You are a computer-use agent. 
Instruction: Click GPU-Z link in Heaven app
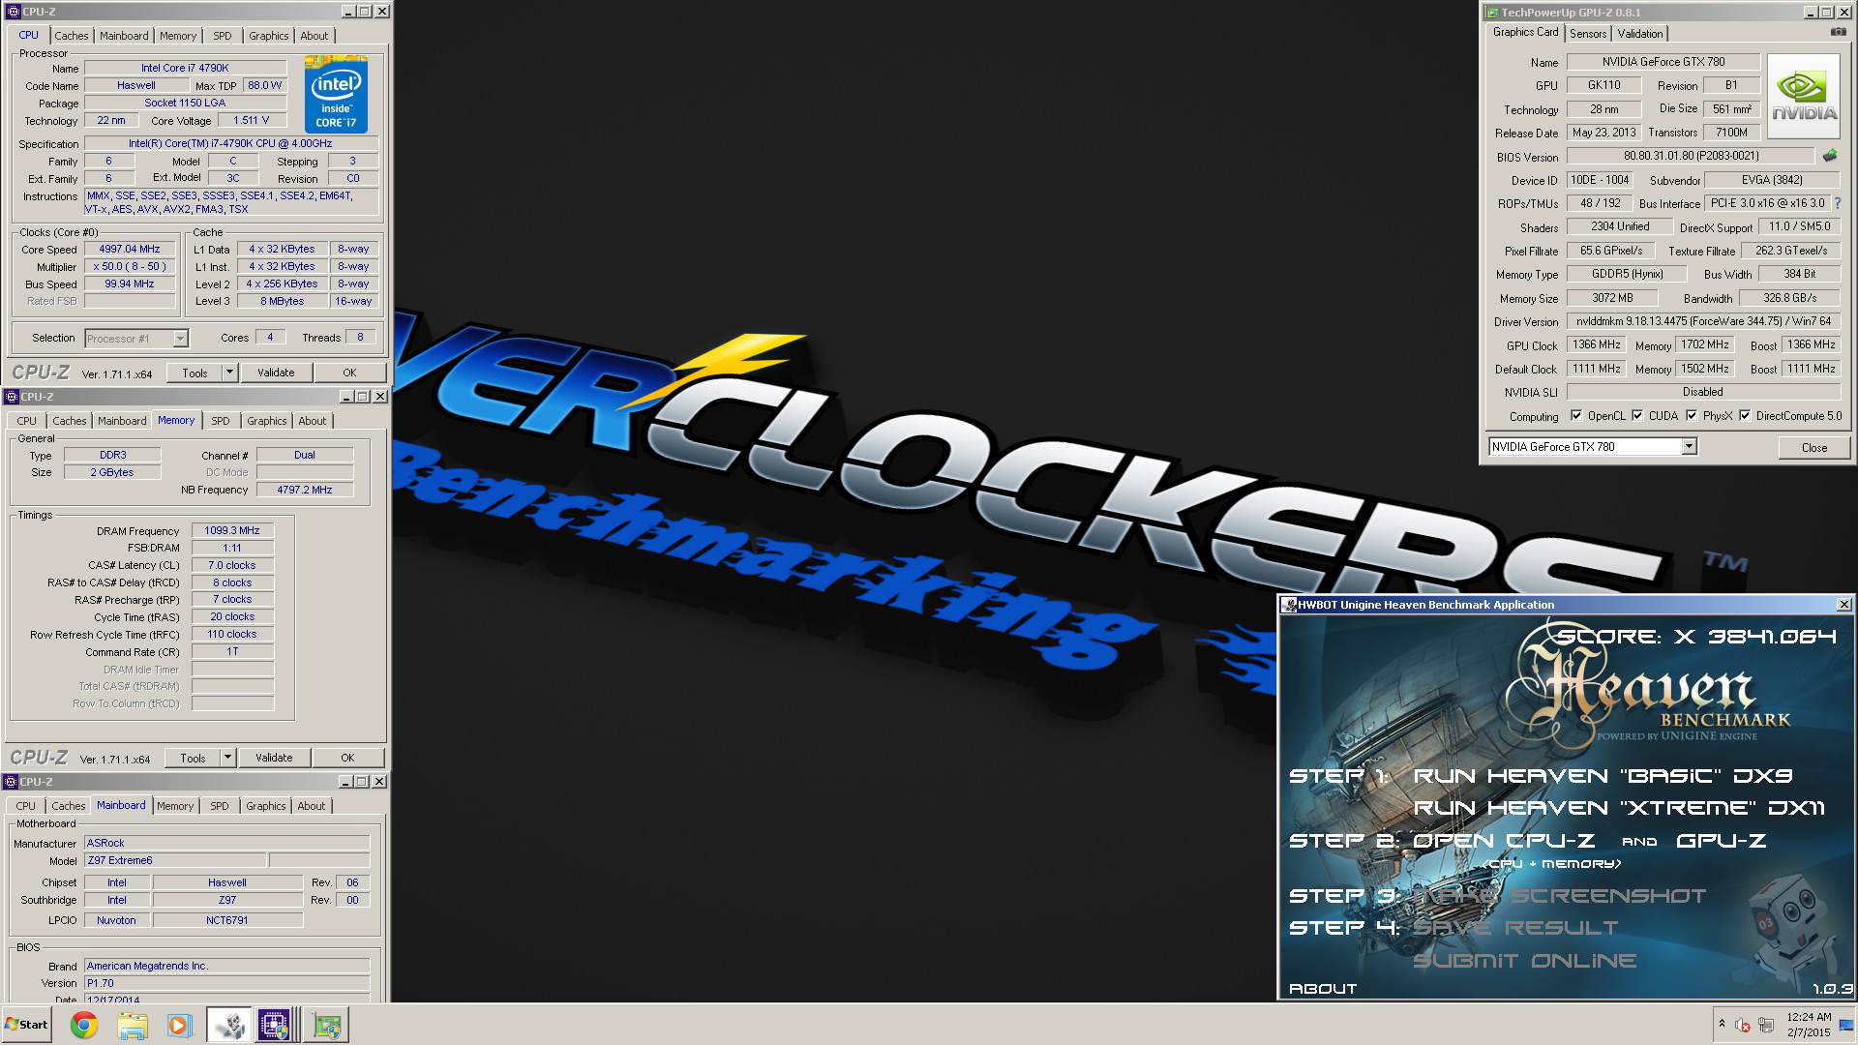1721,841
